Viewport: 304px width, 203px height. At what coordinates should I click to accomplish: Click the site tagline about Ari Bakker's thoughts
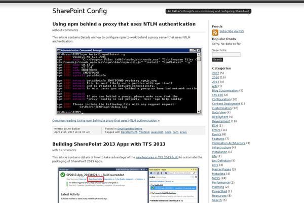click(208, 11)
